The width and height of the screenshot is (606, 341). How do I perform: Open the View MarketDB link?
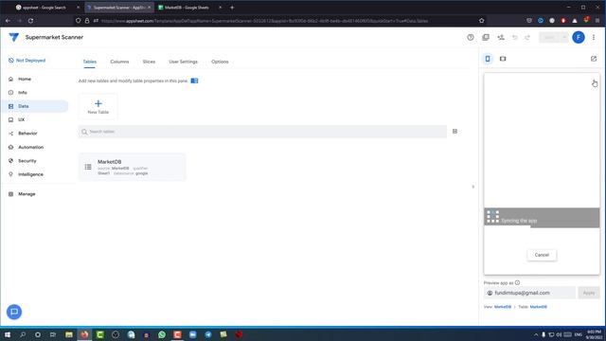pyautogui.click(x=503, y=307)
